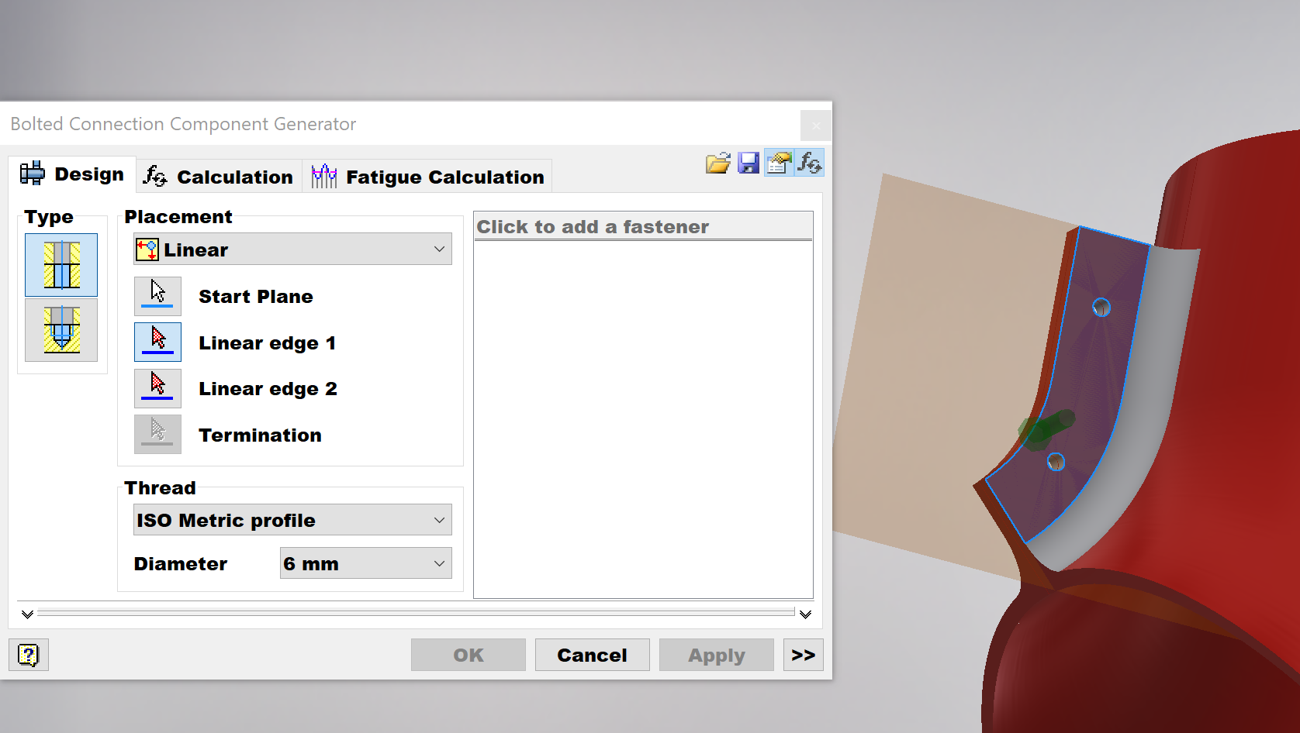Click the Apply button
The image size is (1300, 733).
click(715, 654)
